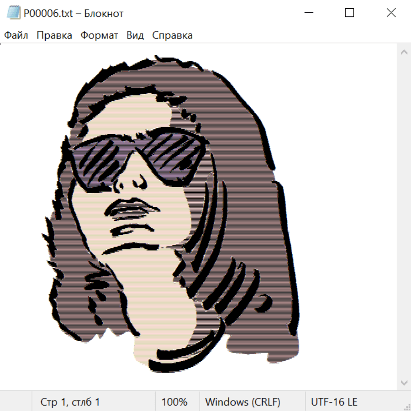This screenshot has width=411, height=411.
Task: Maximize the Notepad window
Action: click(349, 13)
